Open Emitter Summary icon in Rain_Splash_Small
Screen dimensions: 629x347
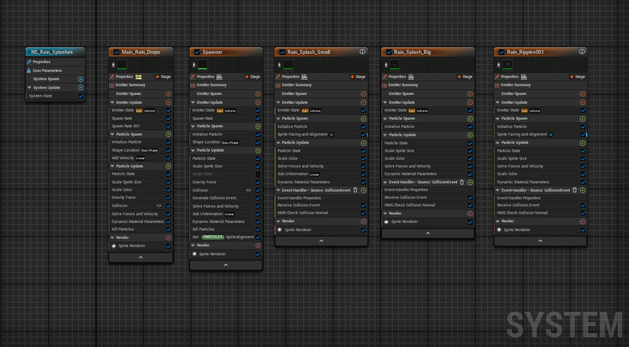[278, 85]
